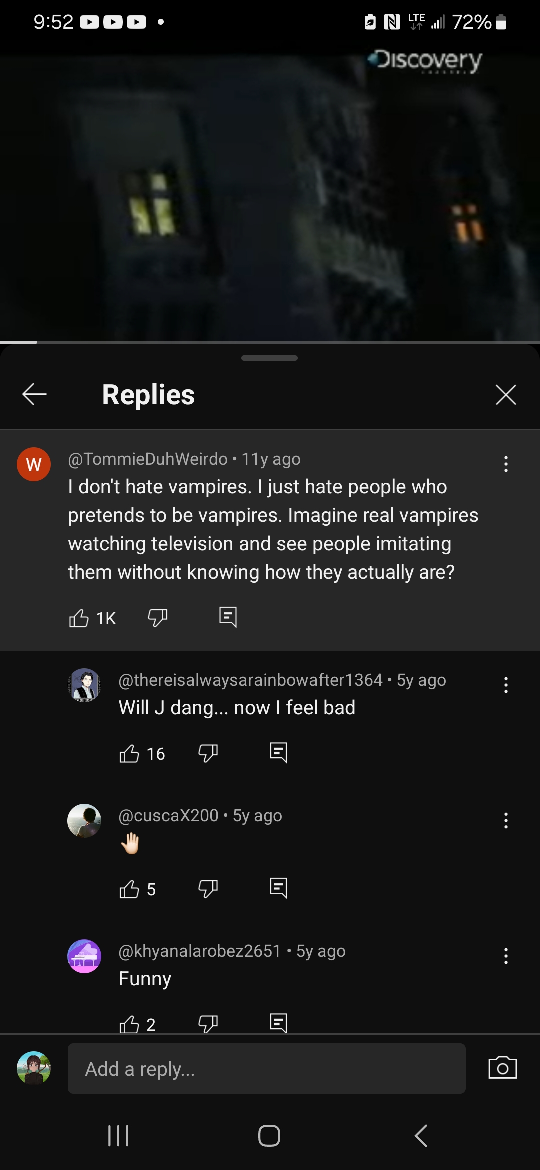Go back using the Replies arrow
This screenshot has height=1170, width=540.
click(x=34, y=395)
